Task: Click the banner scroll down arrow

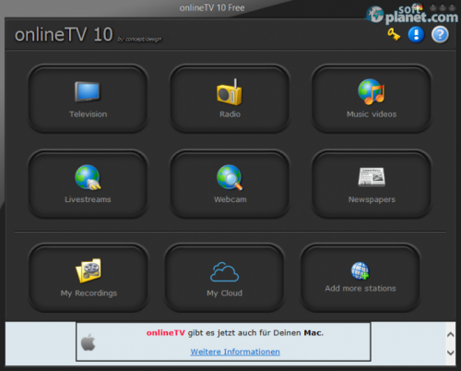Action: [x=451, y=353]
